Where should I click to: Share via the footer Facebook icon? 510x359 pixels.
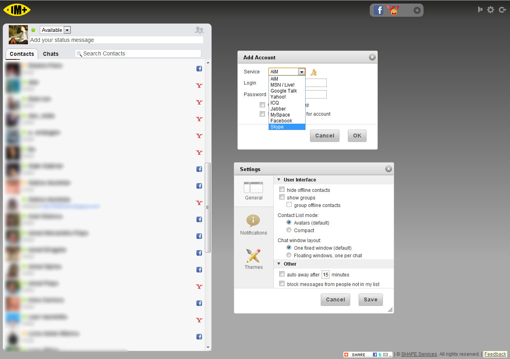(375, 355)
